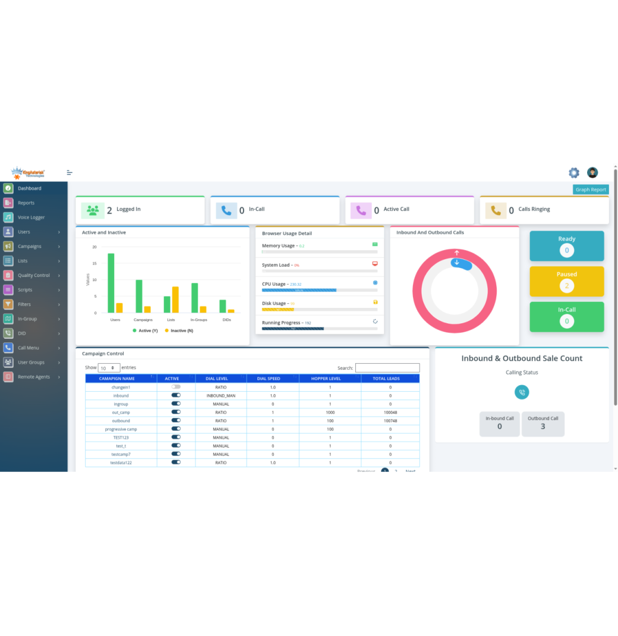618x636 pixels.
Task: Expand the Users submenu chevron
Action: tap(59, 232)
